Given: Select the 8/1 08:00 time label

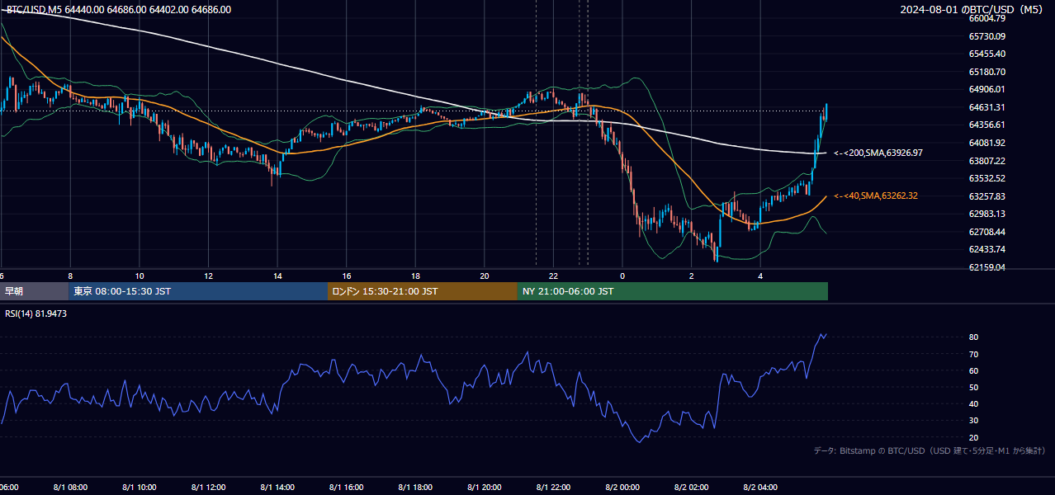Looking at the screenshot, I should [70, 488].
